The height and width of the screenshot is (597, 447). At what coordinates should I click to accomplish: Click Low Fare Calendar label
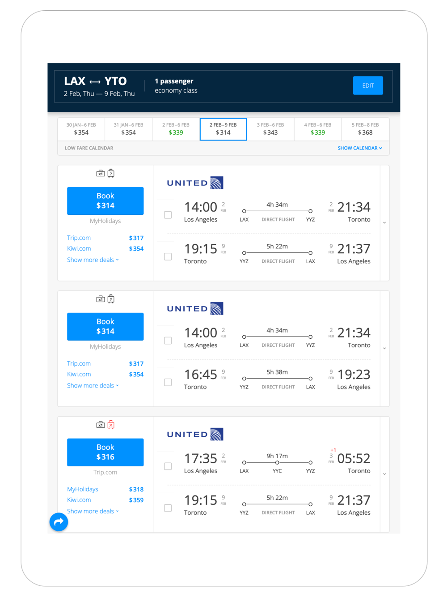pyautogui.click(x=89, y=148)
